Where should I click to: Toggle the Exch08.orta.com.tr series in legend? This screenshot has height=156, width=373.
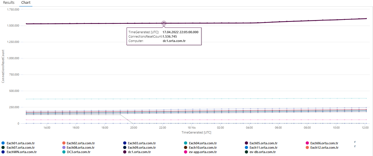(79, 148)
